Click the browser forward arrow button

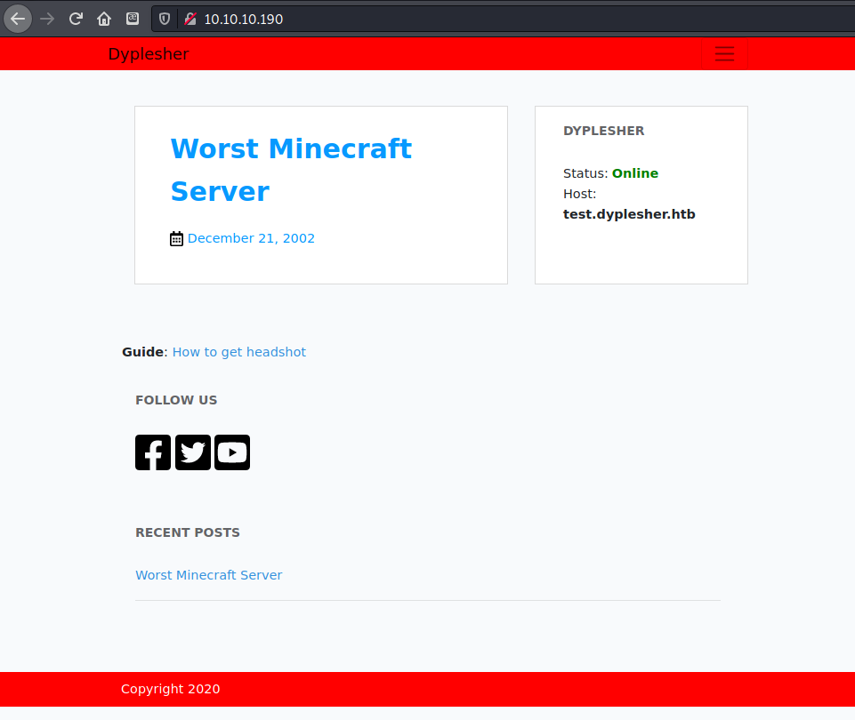(x=47, y=19)
